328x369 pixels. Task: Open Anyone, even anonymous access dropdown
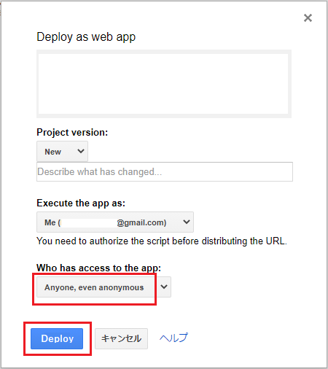(104, 287)
